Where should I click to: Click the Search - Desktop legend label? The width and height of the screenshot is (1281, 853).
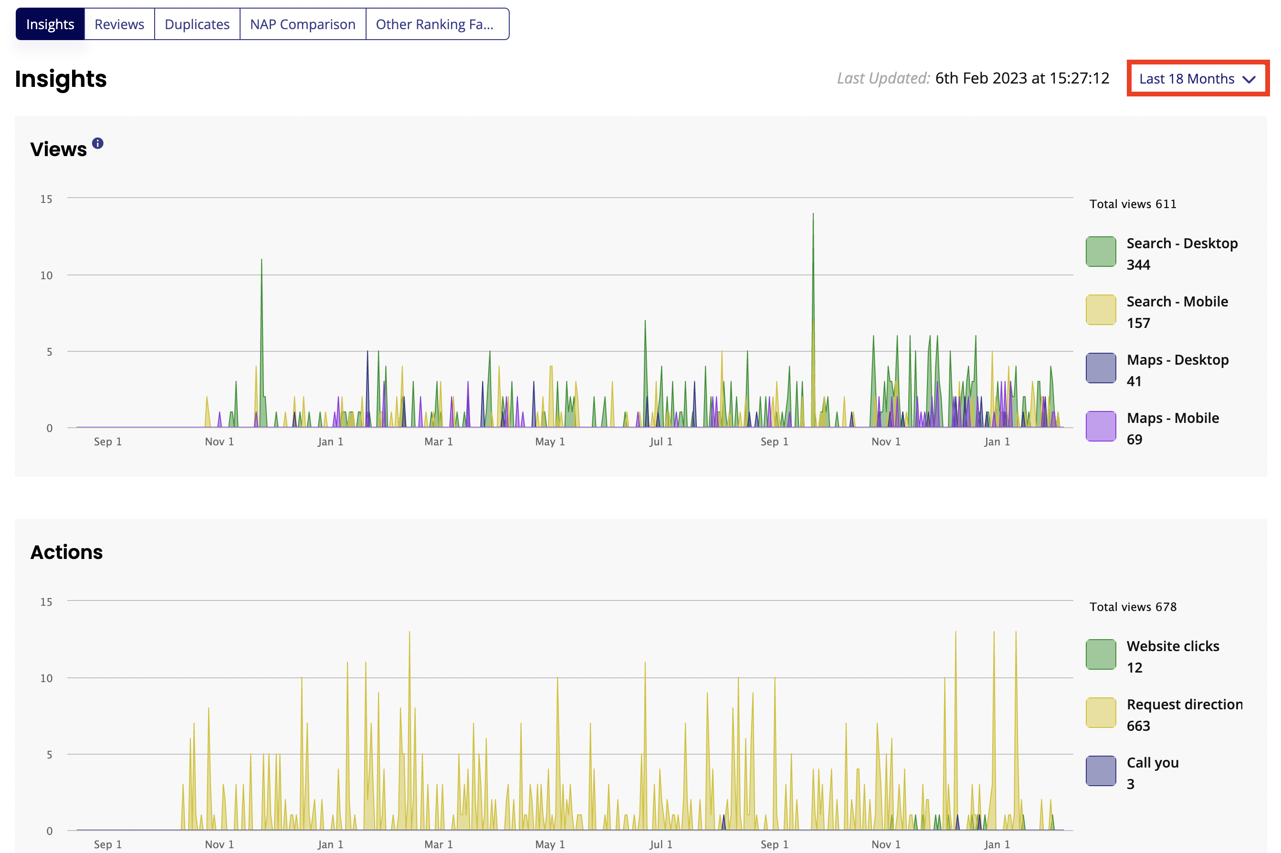click(x=1181, y=243)
